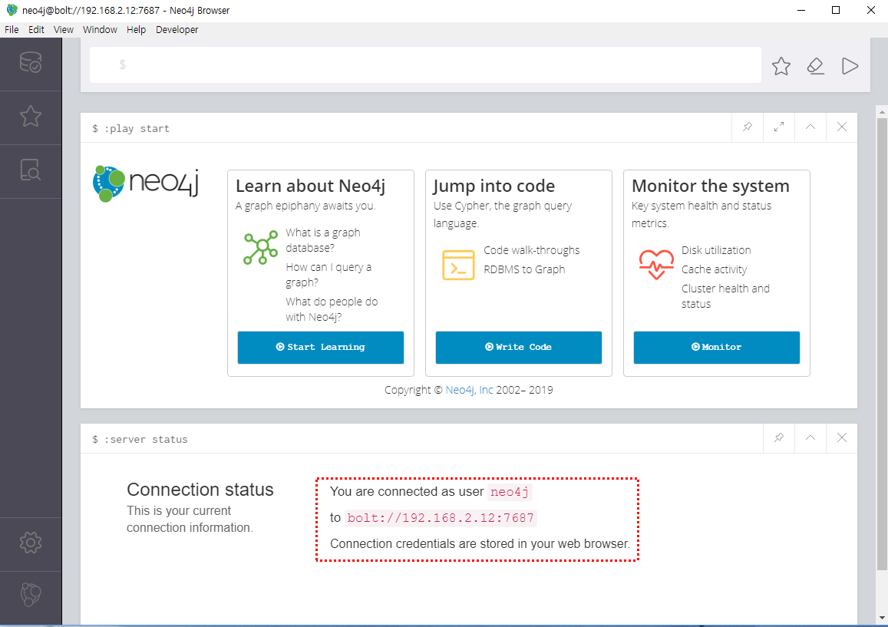Open the Developer menu
The image size is (888, 627).
(177, 29)
